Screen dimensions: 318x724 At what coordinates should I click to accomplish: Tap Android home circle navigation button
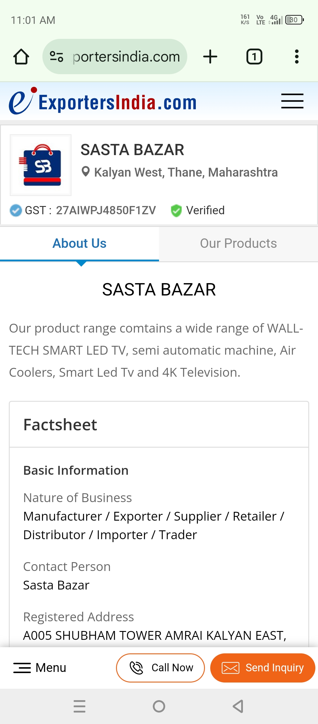tap(159, 706)
